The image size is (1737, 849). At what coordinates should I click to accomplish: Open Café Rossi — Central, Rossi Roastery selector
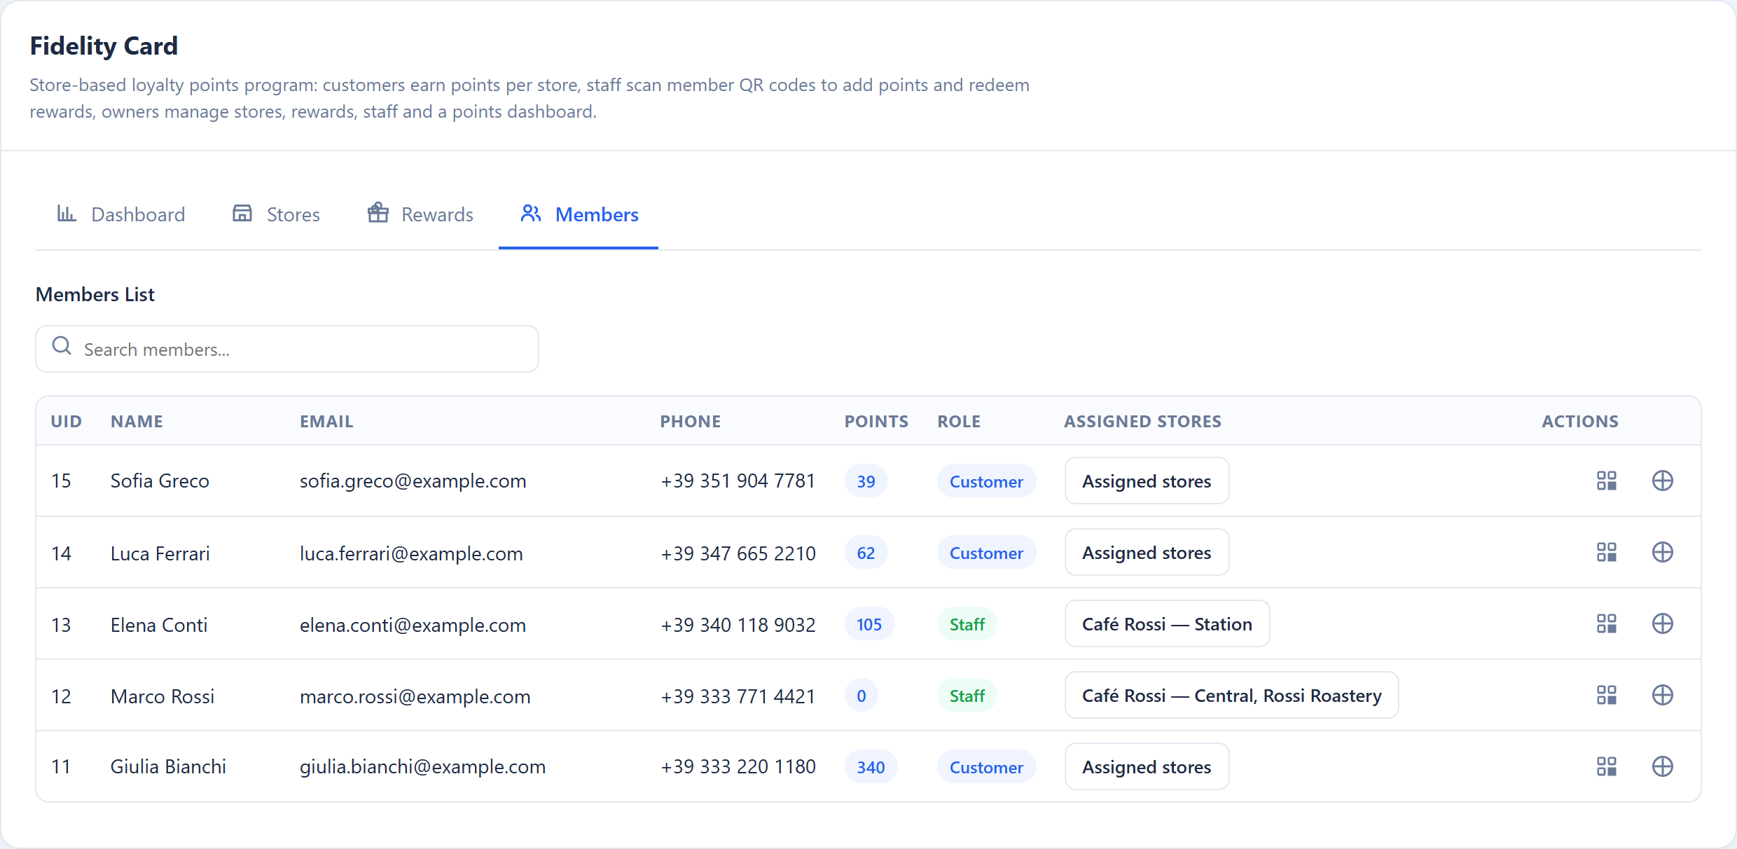pos(1231,695)
